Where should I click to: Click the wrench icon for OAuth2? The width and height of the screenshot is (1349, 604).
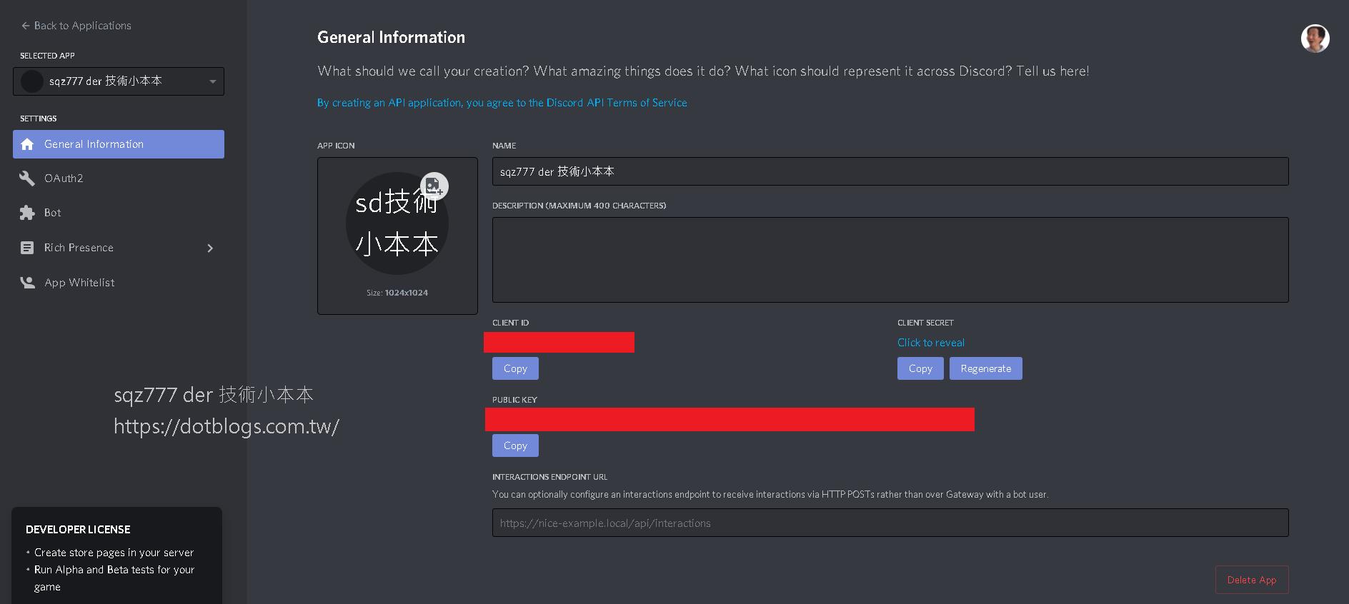[27, 178]
